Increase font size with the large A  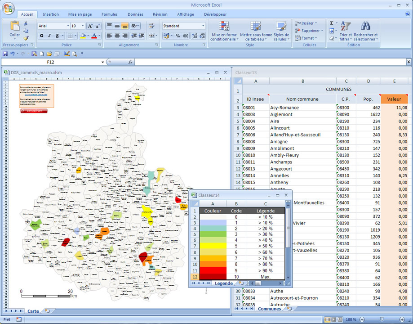90,26
